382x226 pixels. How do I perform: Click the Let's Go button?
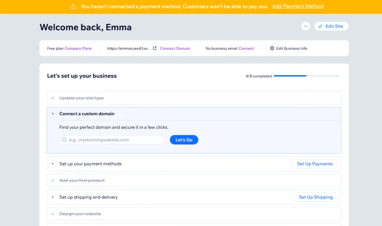[x=184, y=140]
